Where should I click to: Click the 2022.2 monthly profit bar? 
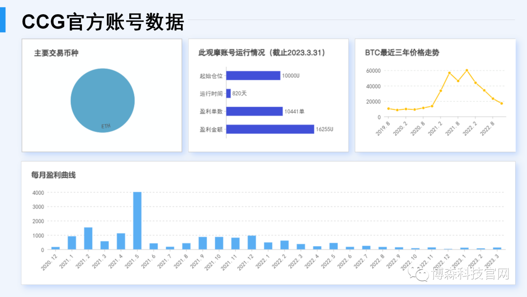[284, 245]
